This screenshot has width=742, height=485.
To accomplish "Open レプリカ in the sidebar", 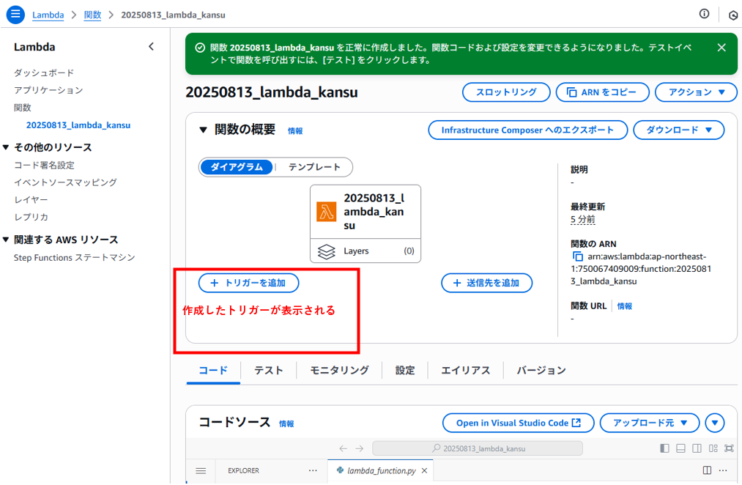I will click(31, 217).
